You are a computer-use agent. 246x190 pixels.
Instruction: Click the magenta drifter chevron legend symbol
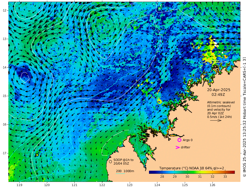178,147
